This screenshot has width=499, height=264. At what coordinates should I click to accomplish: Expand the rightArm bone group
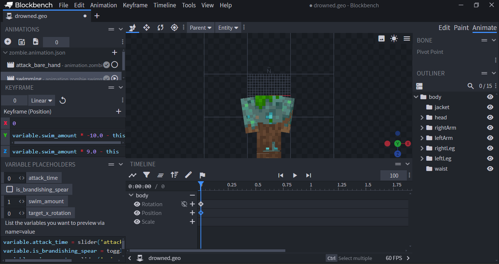[x=422, y=128]
